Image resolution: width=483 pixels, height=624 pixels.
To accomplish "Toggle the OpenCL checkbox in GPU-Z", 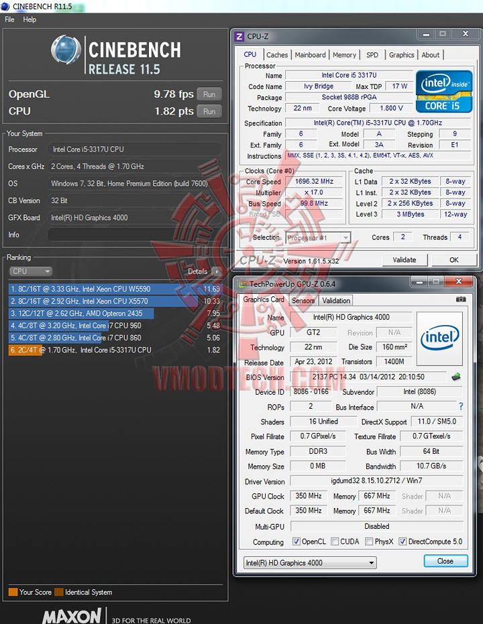I will tap(297, 542).
